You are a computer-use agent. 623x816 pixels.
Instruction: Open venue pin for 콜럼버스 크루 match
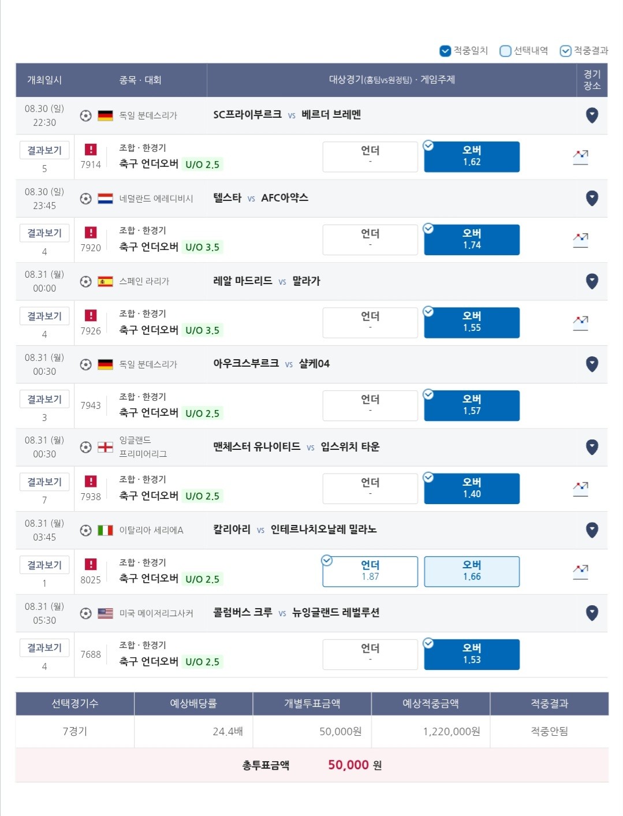point(592,613)
